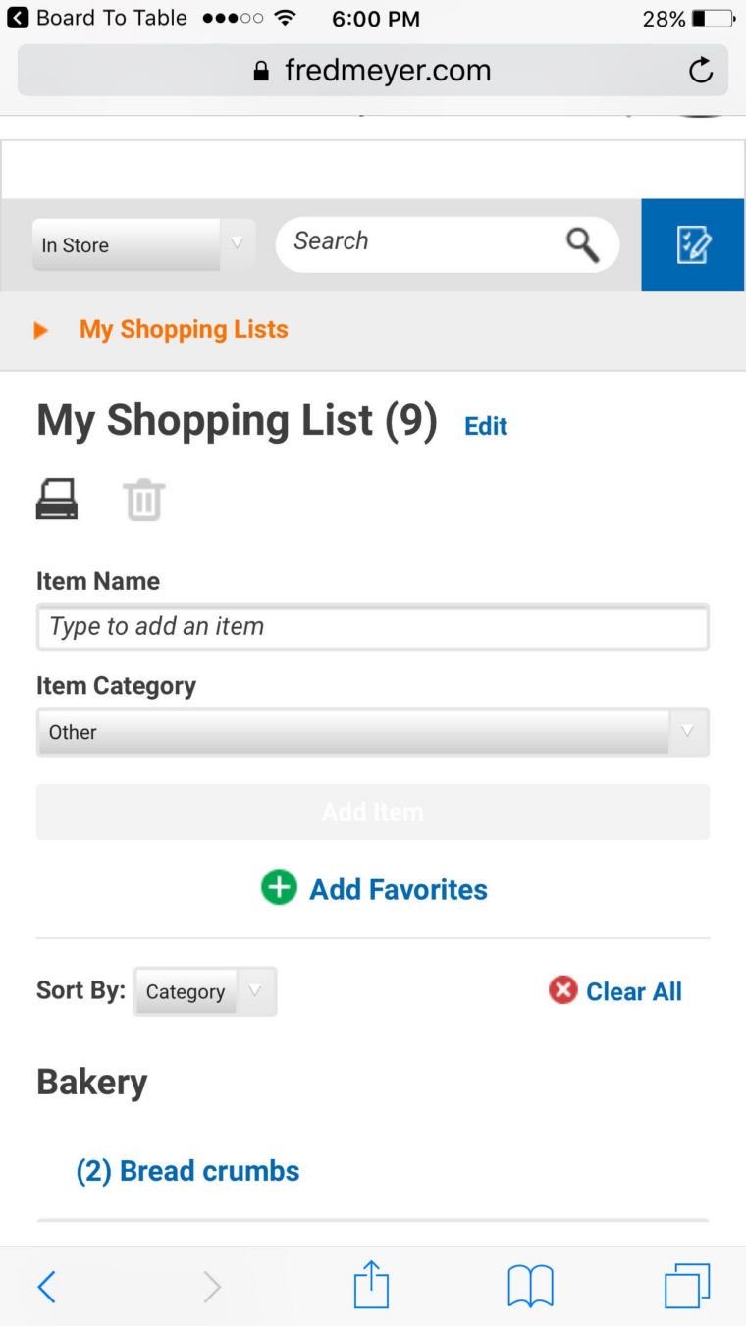Return to Board To Table app
This screenshot has height=1326, width=746.
[x=97, y=18]
